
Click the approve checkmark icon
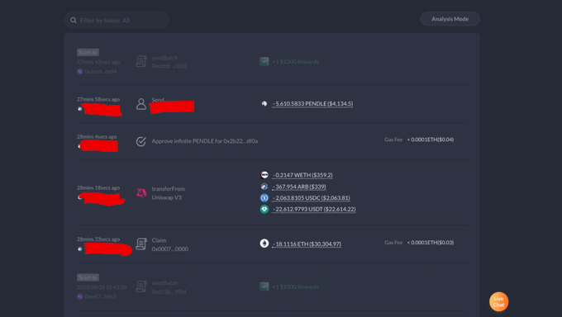click(141, 141)
